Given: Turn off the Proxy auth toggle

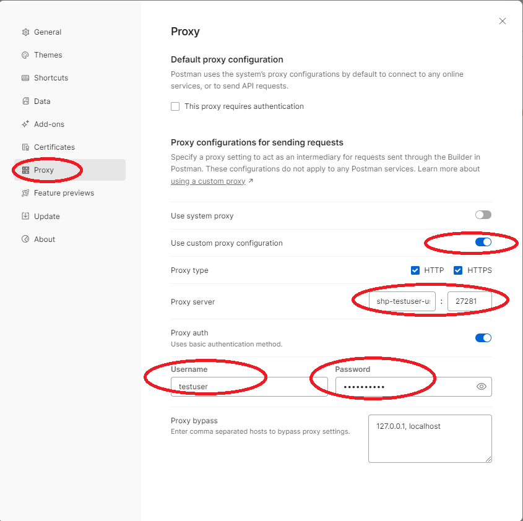Looking at the screenshot, I should pos(483,338).
